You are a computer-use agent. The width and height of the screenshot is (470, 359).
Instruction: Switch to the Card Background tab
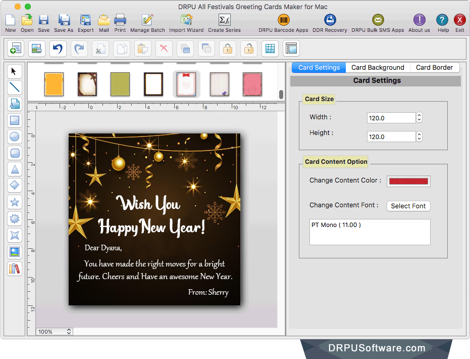(x=378, y=67)
